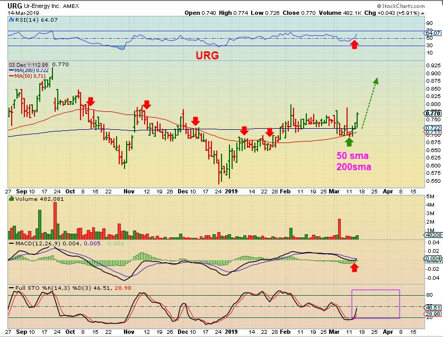Click the Feb label on price chart date axis
The height and width of the screenshot is (337, 443).
(285, 191)
